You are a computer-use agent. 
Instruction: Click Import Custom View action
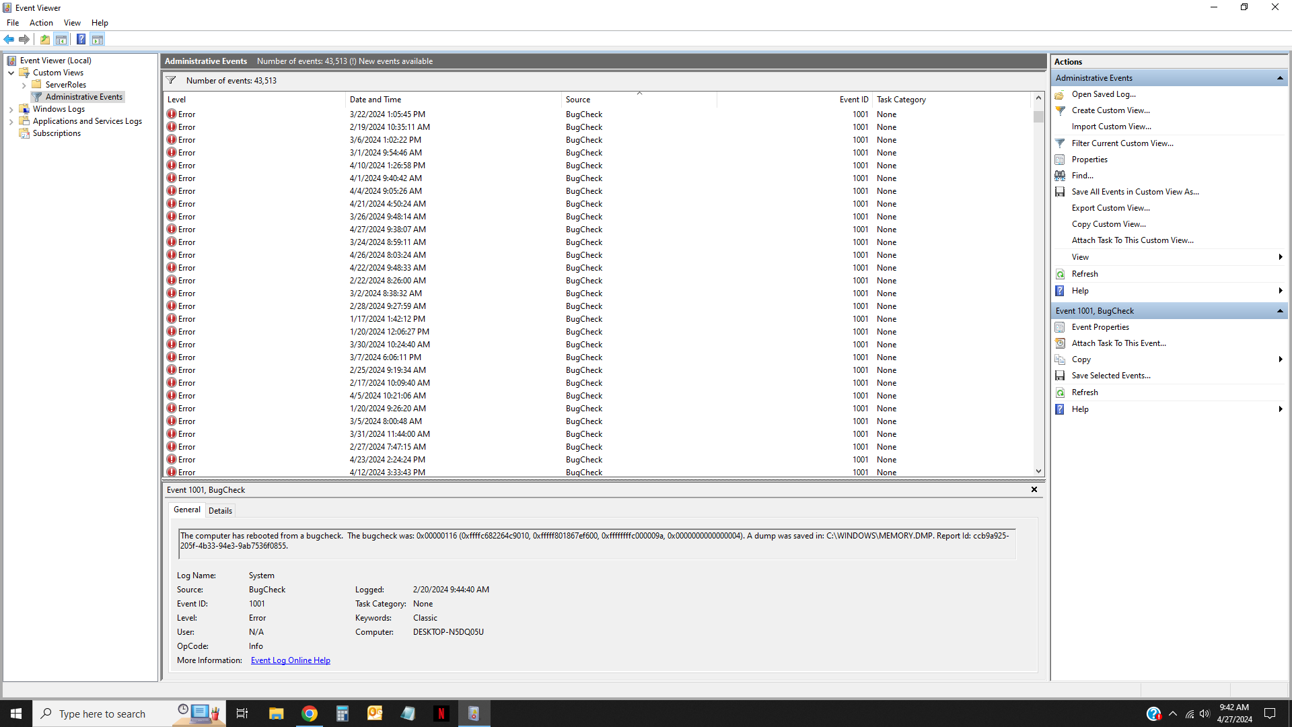click(1111, 127)
